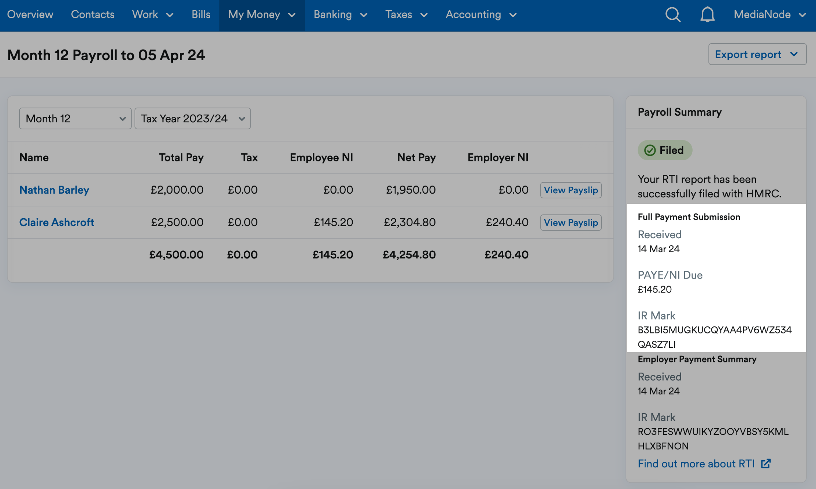Open the search icon in the navigation bar
816x489 pixels.
click(x=673, y=15)
